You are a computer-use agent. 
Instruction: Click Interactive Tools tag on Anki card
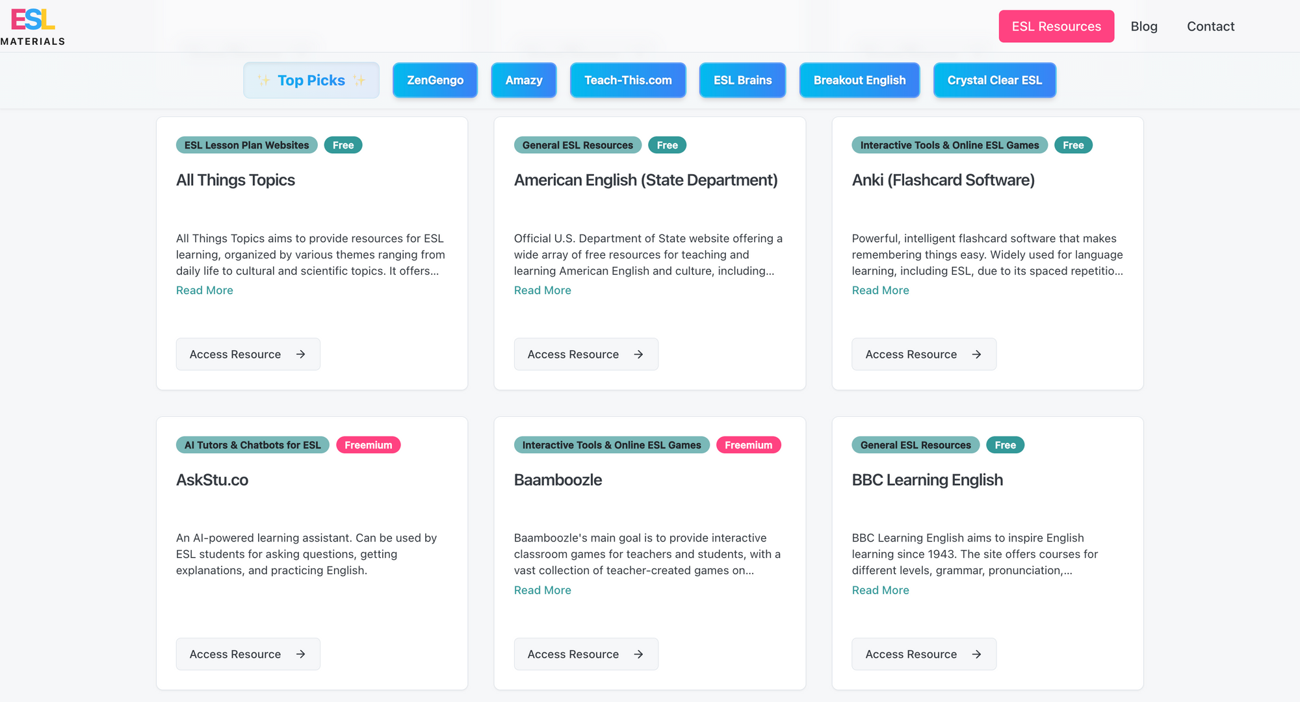[950, 145]
